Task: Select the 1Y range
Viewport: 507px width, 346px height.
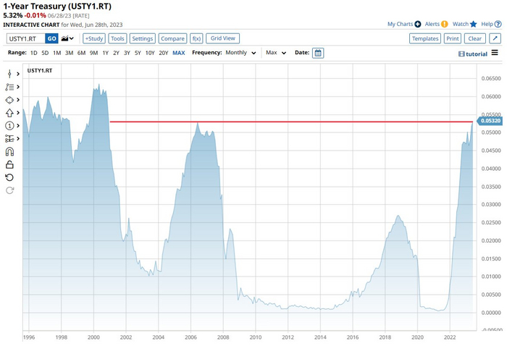Action: tap(106, 53)
